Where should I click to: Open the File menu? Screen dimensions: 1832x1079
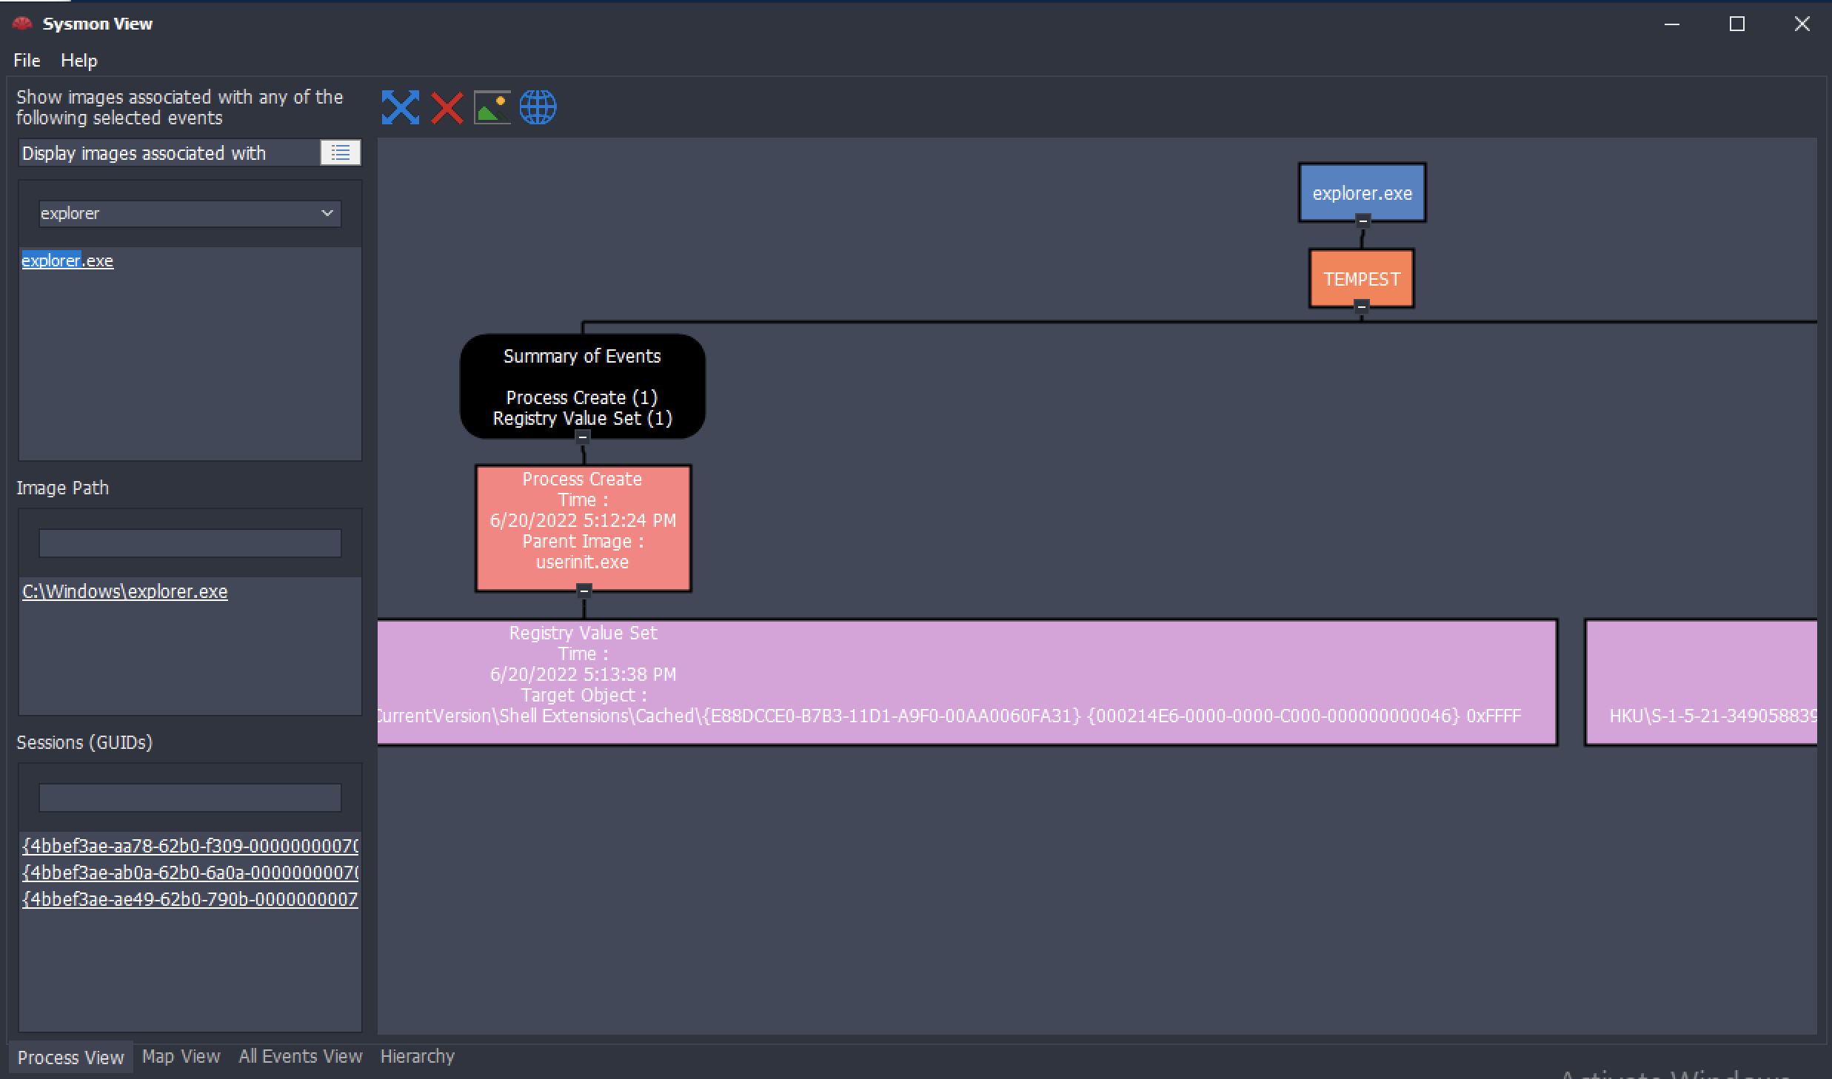[x=27, y=61]
